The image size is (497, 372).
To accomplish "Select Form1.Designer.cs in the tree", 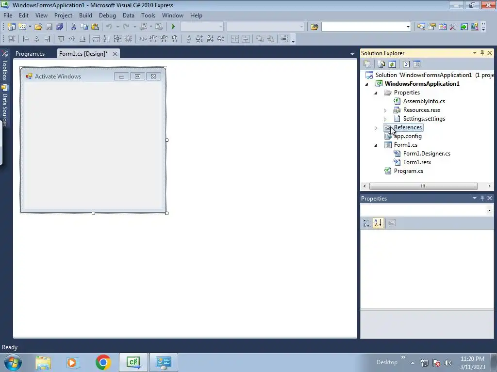I will (x=427, y=154).
